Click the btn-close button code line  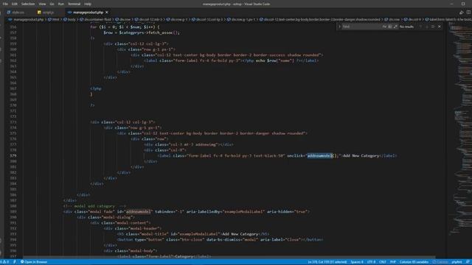[220, 240]
